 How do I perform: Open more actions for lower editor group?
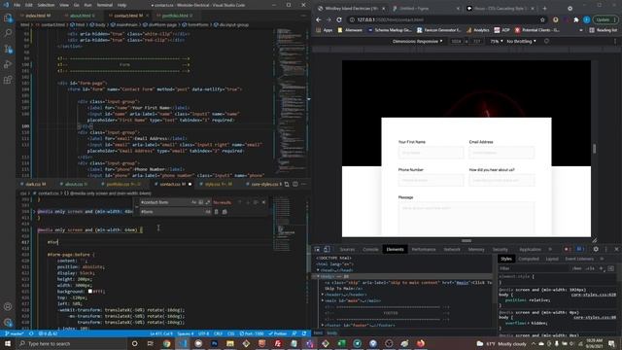click(x=304, y=184)
